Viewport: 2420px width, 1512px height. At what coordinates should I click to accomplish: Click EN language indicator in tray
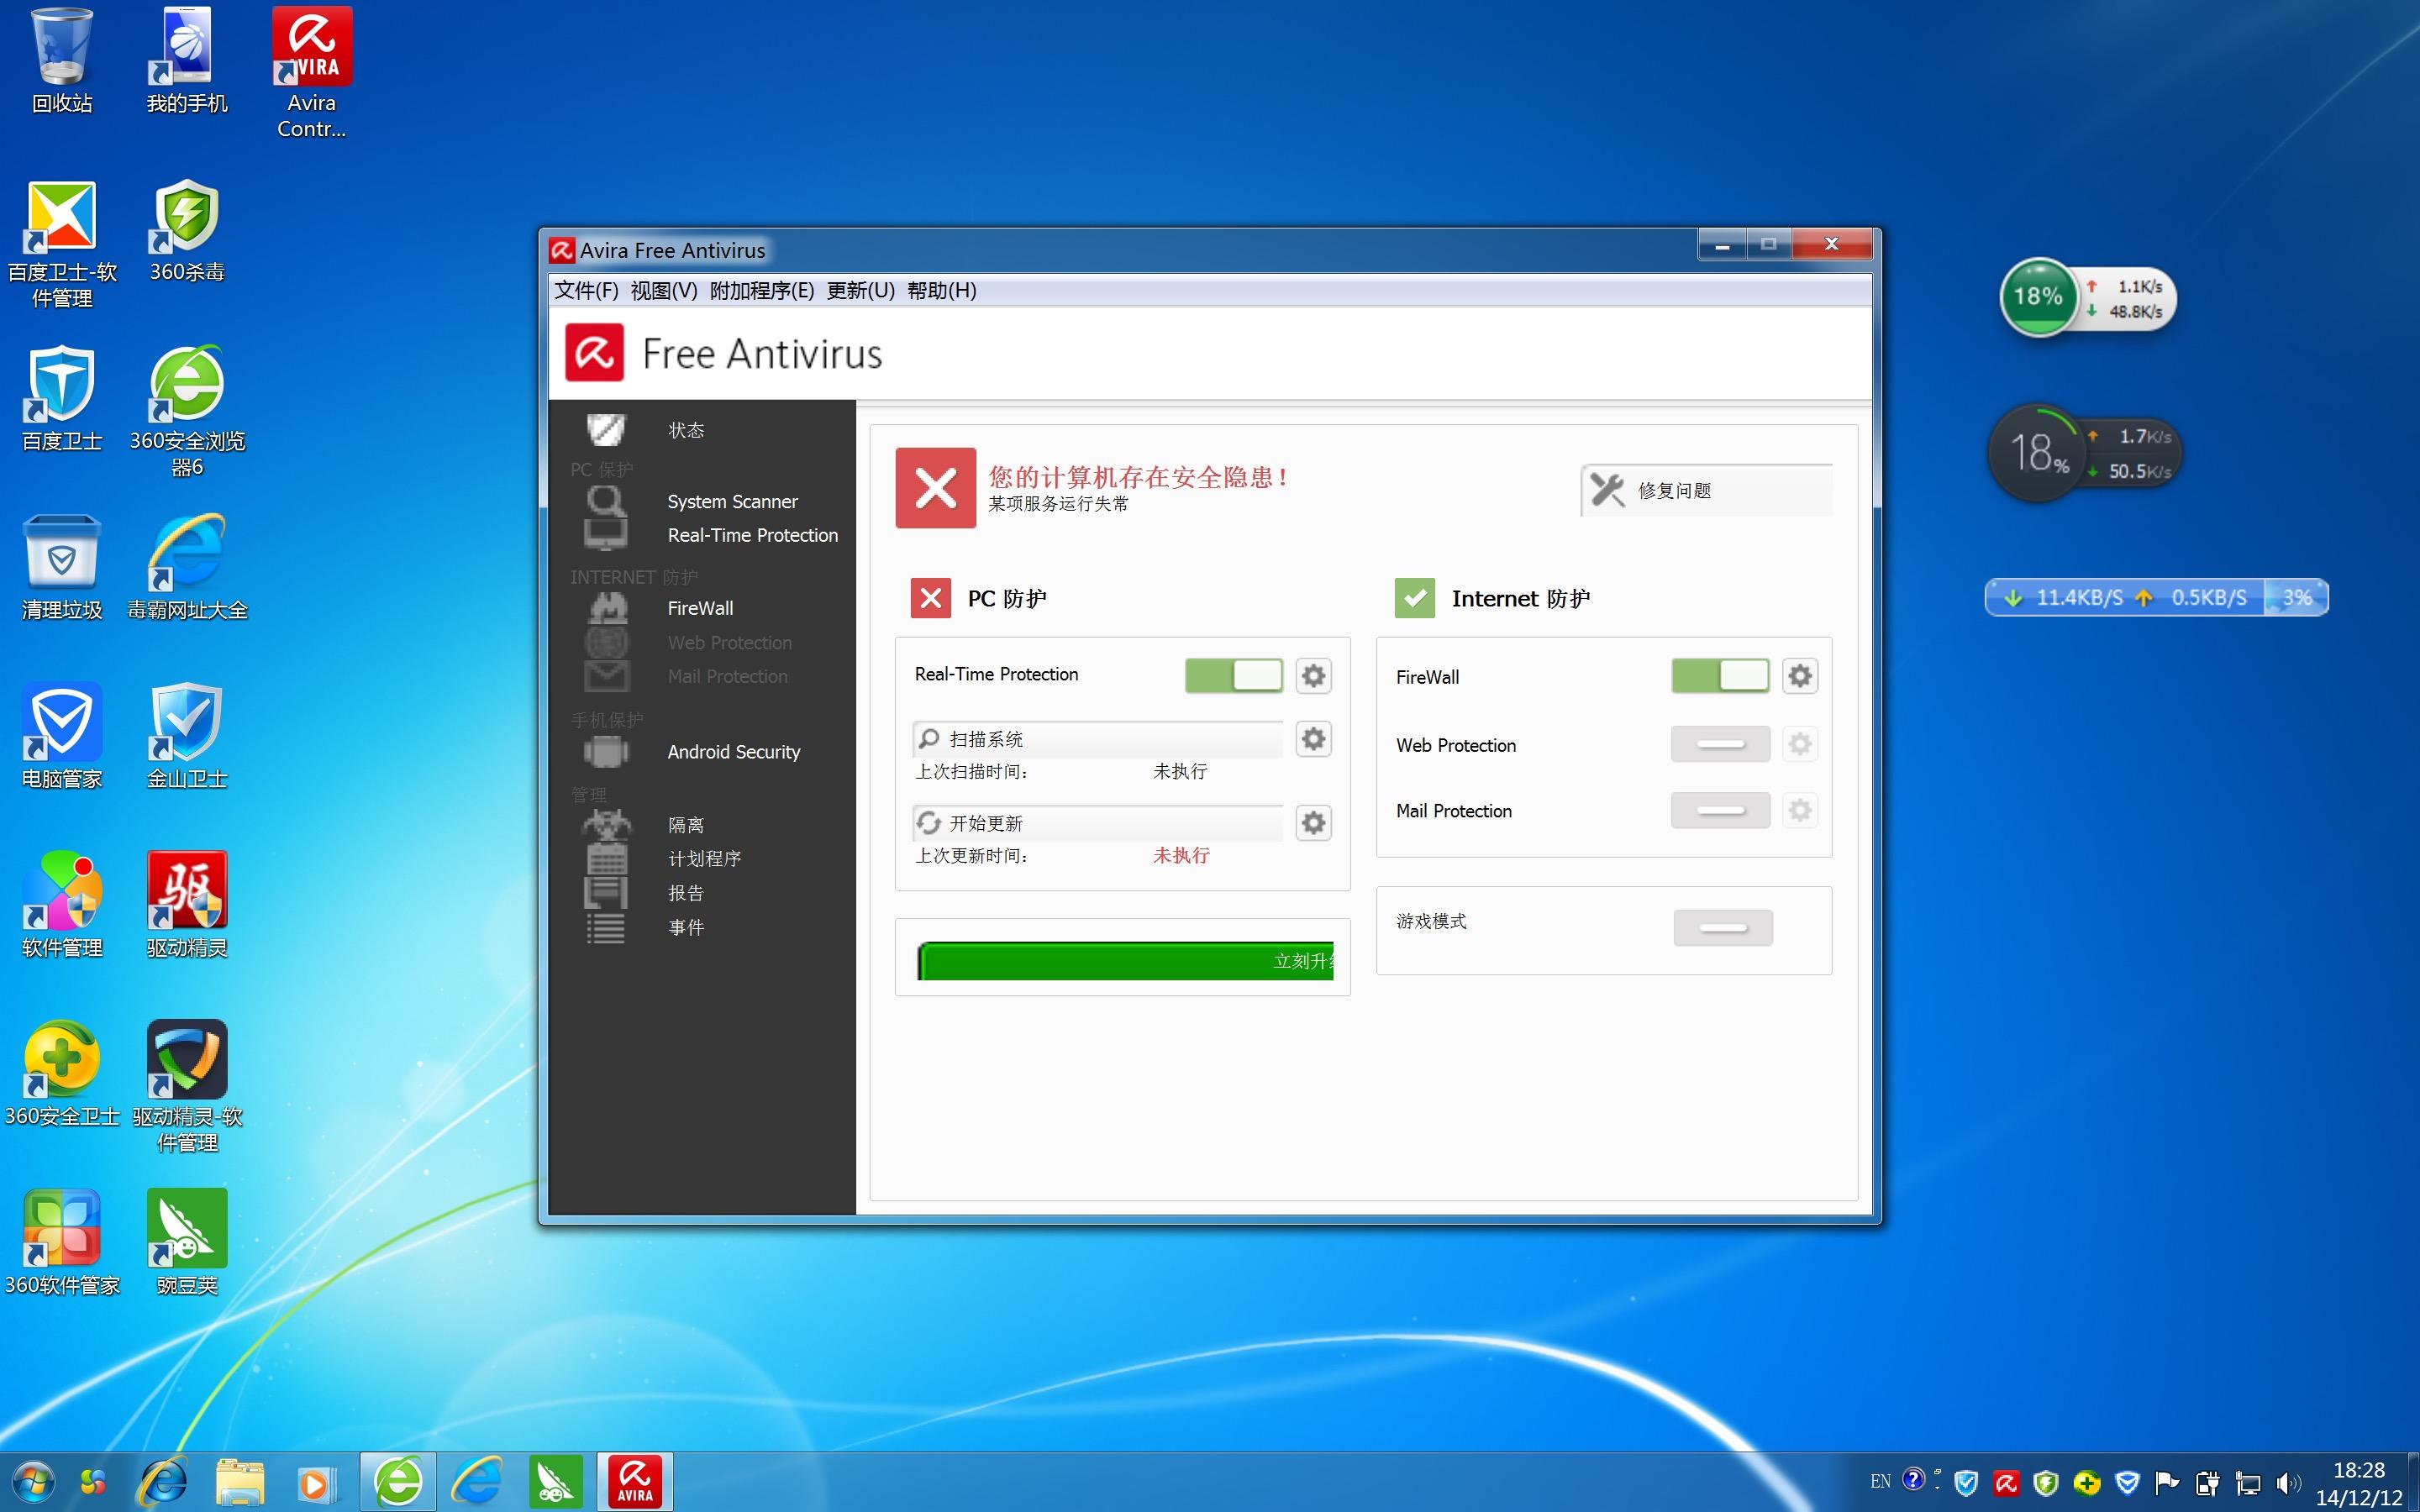tap(1880, 1482)
